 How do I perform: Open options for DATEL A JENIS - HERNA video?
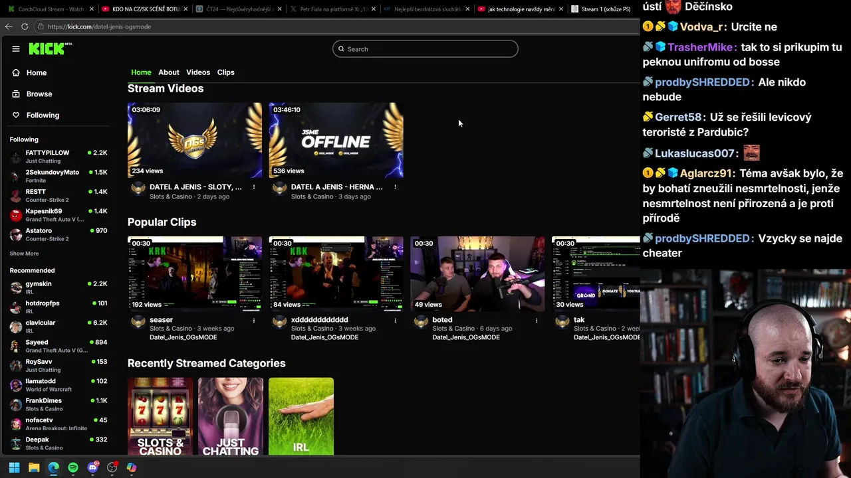tap(395, 187)
